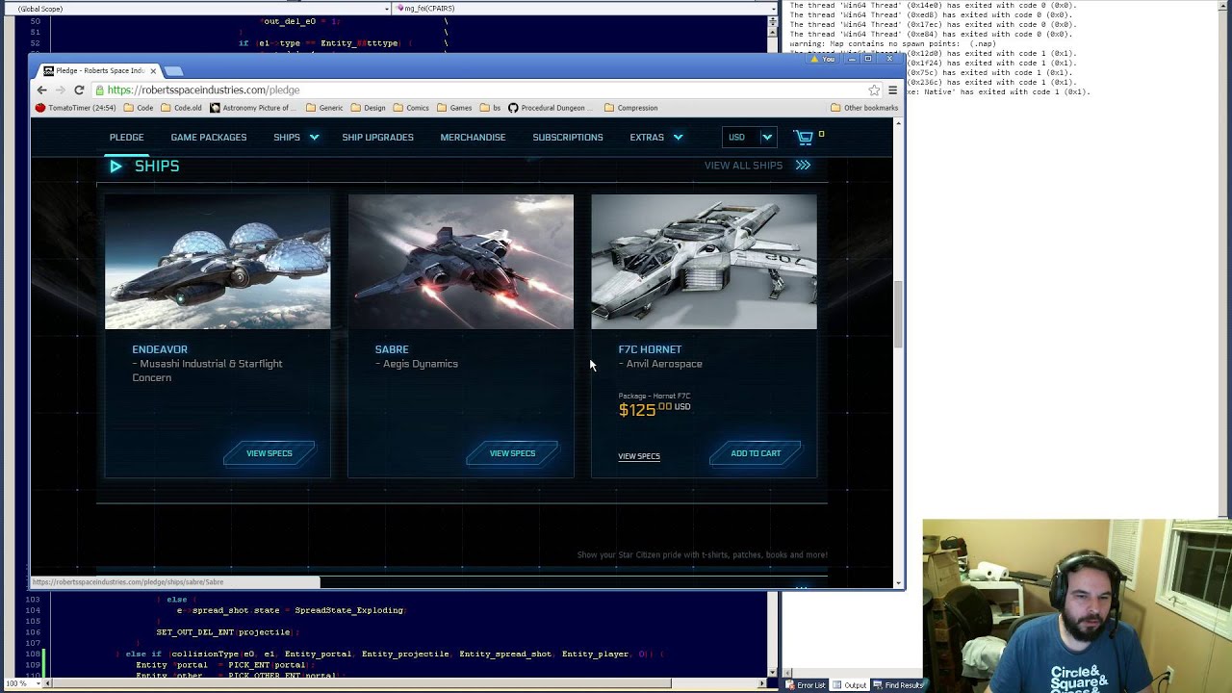Open Subscriptions nav item
Viewport: 1232px width, 693px height.
click(x=568, y=138)
